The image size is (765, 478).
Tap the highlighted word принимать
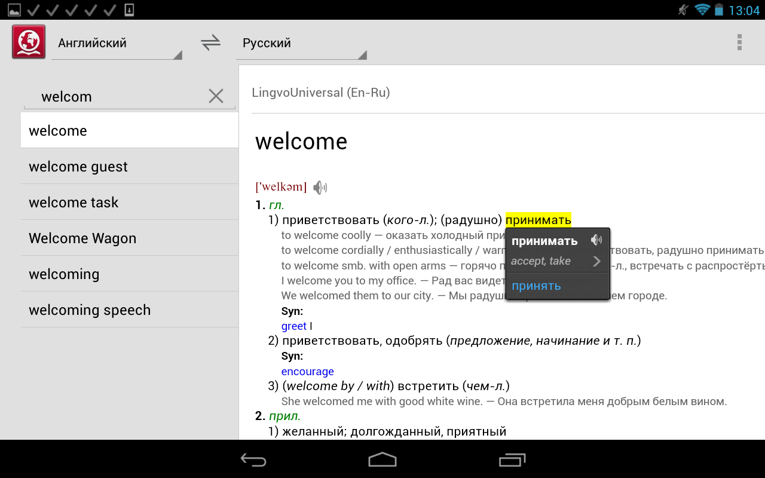coord(538,220)
